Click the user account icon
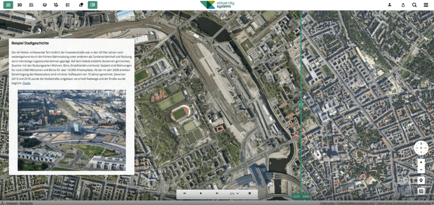434x205 pixels. tap(390, 5)
